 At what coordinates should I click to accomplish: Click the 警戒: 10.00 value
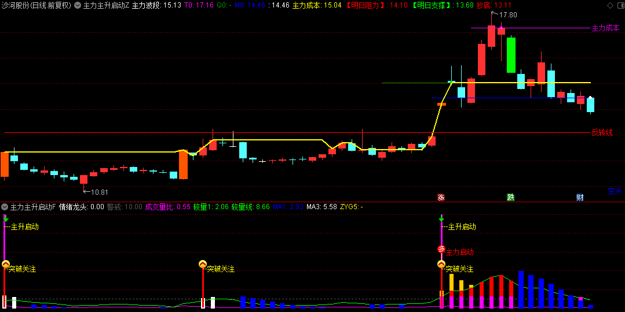pos(125,207)
